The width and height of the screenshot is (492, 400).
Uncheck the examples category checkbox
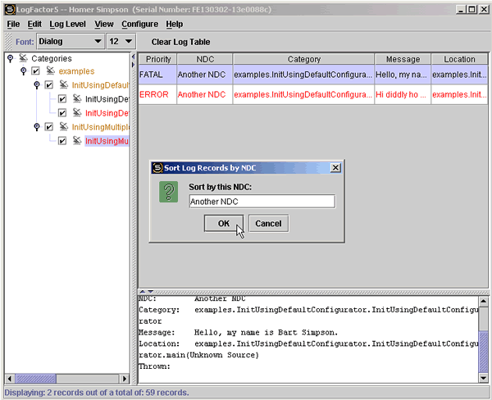[x=35, y=71]
